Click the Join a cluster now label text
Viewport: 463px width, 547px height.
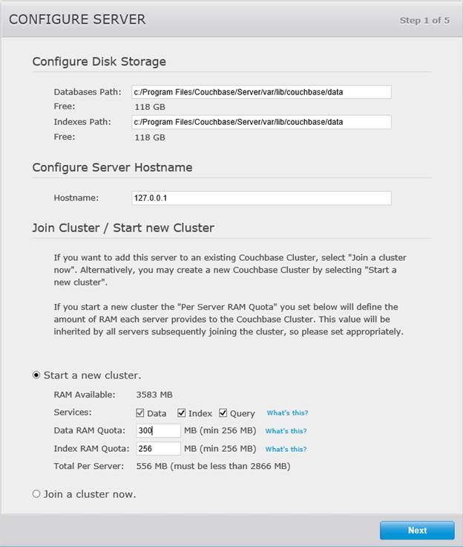pos(90,494)
